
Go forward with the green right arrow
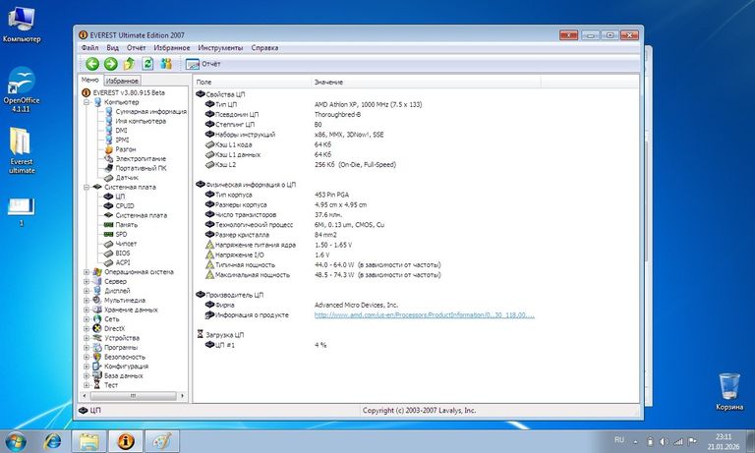pos(111,64)
